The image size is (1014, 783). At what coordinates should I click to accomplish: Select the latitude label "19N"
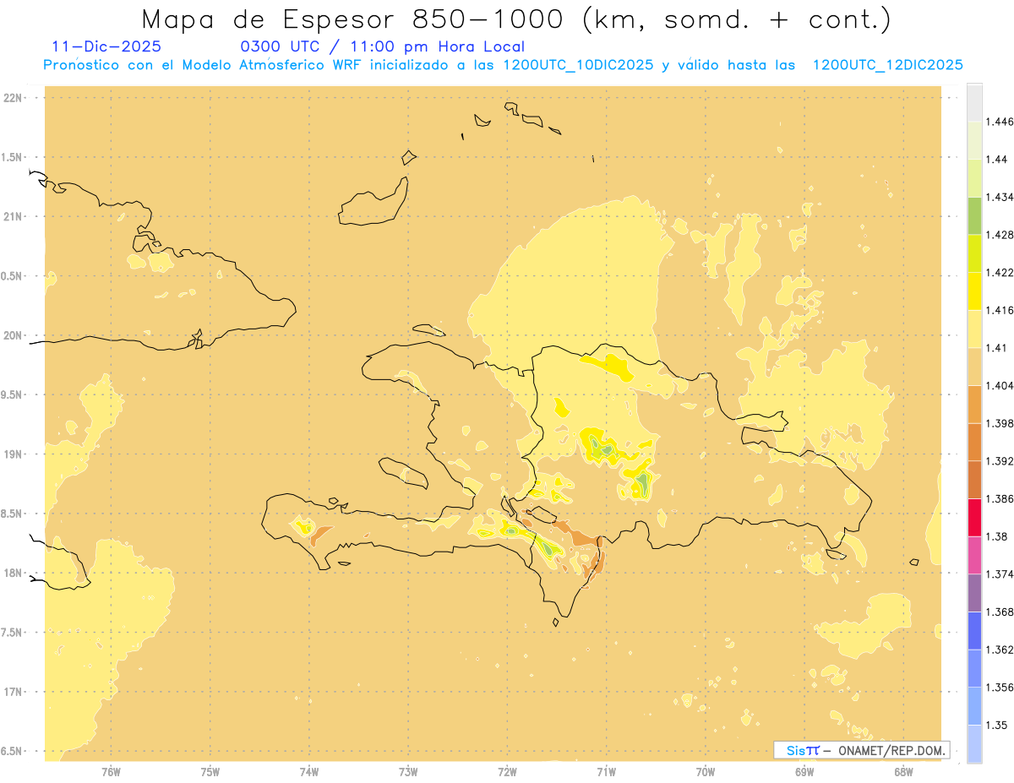tap(14, 454)
